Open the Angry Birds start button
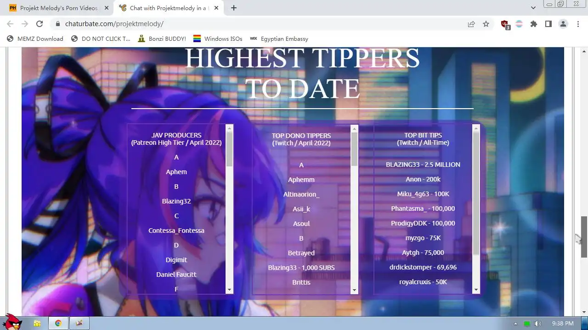 (x=12, y=322)
